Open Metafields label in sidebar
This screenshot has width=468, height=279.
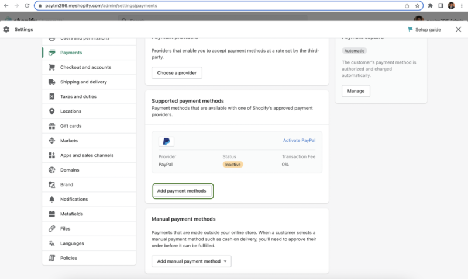coord(71,214)
